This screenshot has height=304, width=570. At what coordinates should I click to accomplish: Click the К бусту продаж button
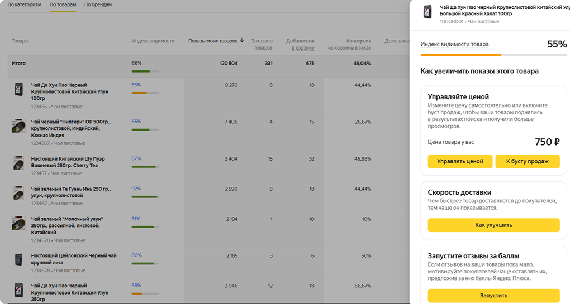tap(527, 161)
